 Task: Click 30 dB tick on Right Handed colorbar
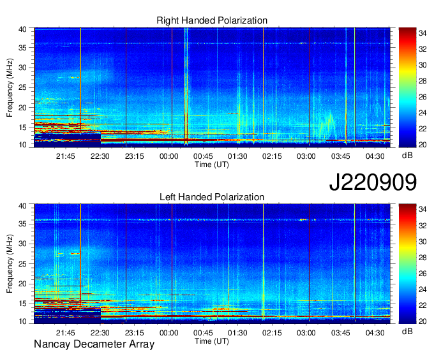click(x=423, y=65)
